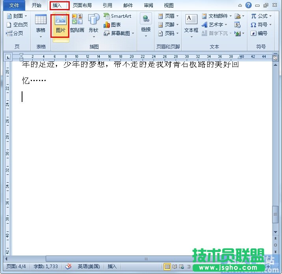Click 英语(美国) language indicator
282x274 pixels.
89,266
